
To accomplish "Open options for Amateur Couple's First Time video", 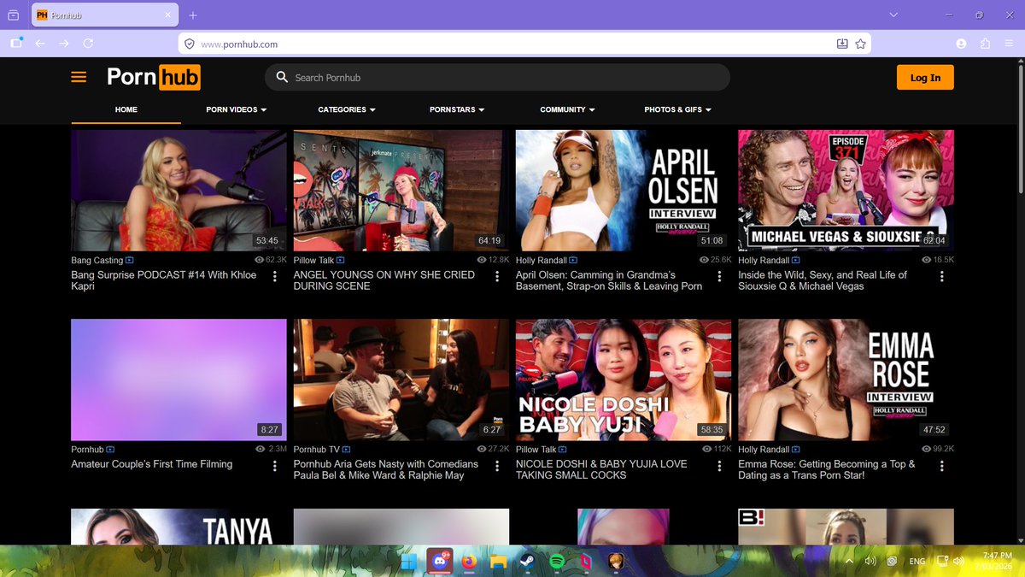I will [x=274, y=466].
